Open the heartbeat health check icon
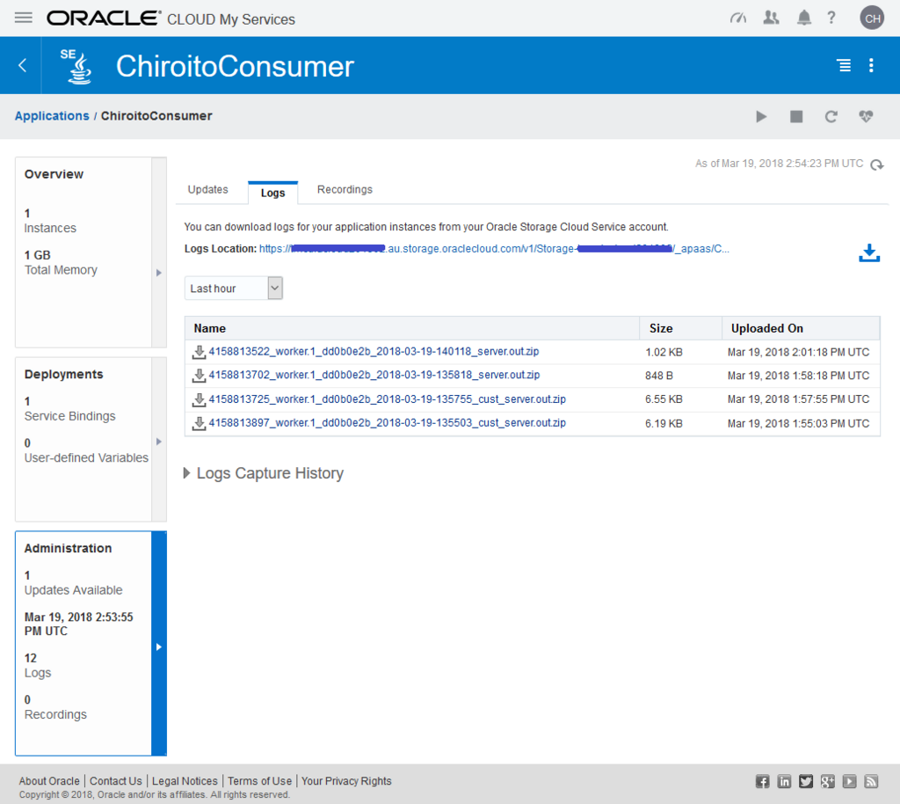The height and width of the screenshot is (804, 900). click(866, 117)
